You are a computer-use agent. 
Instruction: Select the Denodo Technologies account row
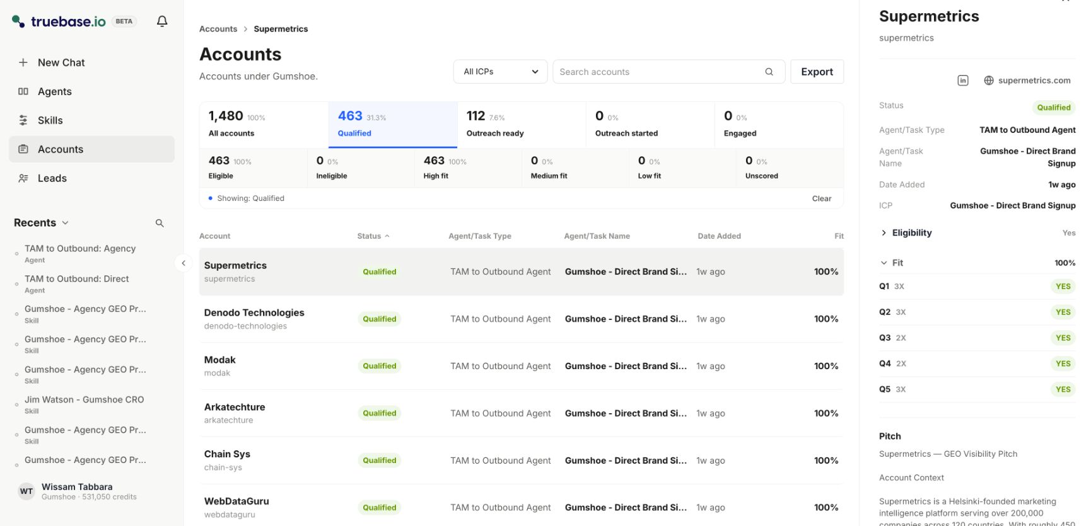522,319
